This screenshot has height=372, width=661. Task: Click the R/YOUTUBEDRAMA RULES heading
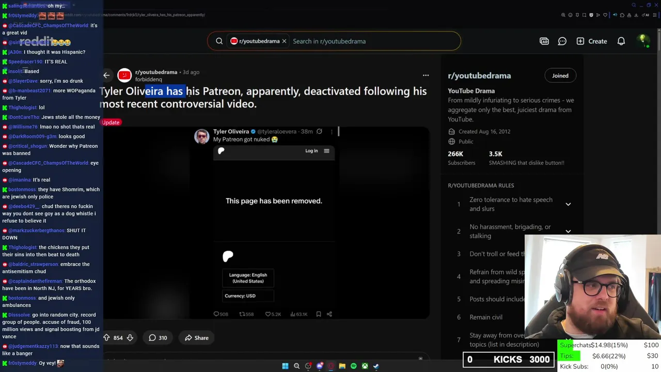pos(481,185)
